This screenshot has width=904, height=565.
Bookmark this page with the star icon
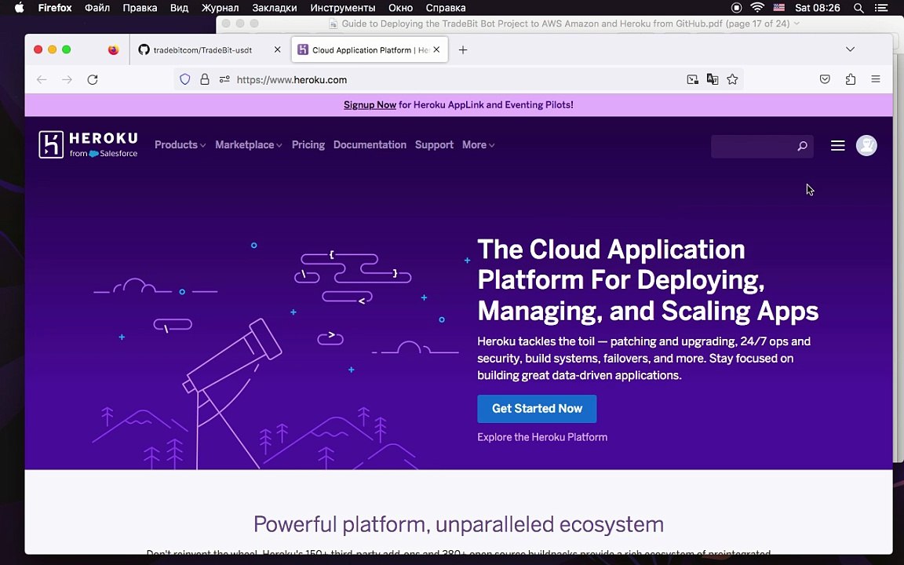tap(732, 79)
